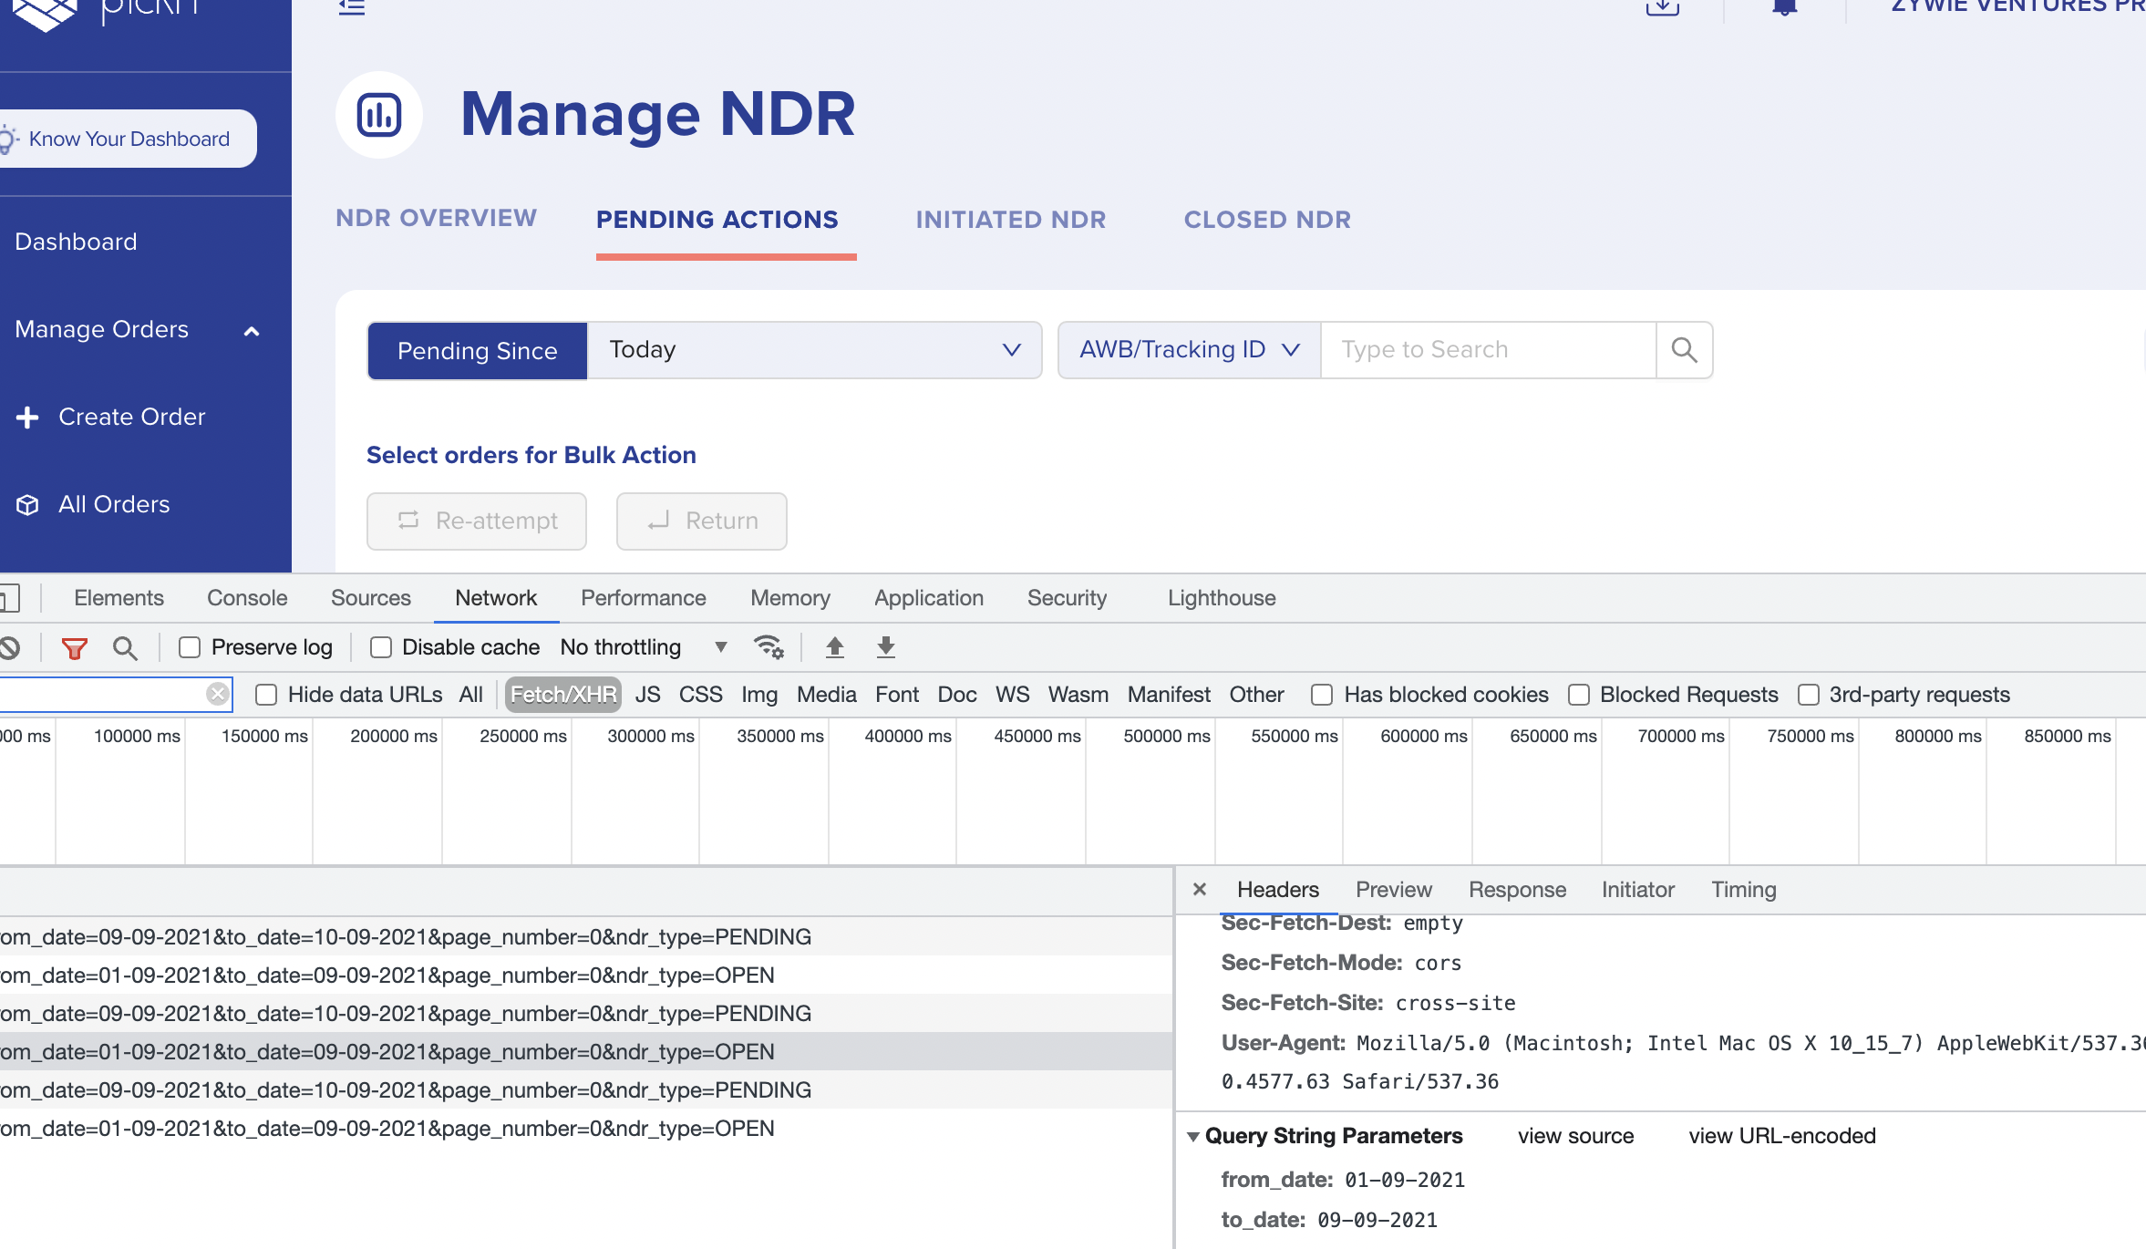The image size is (2146, 1249).
Task: Collapse the Query String Parameters section
Action: (x=1192, y=1137)
